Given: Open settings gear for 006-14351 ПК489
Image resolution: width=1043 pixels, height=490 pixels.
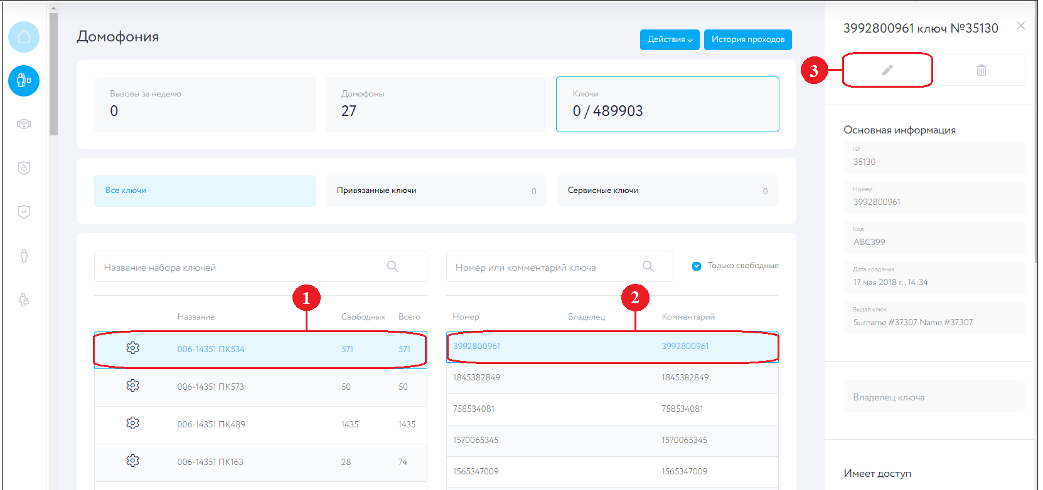Looking at the screenshot, I should 132,423.
